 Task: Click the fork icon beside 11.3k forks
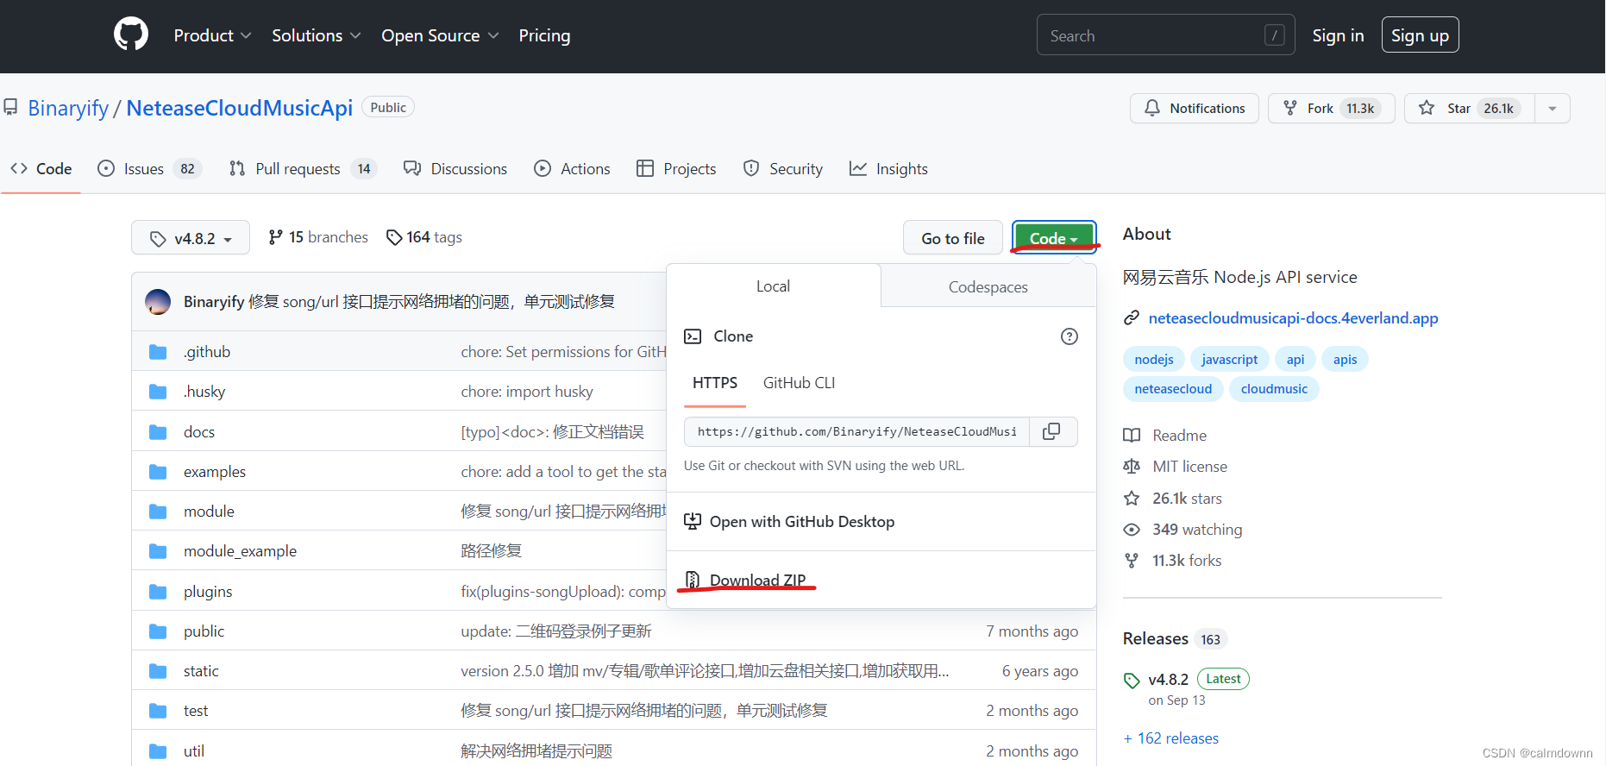tap(1132, 561)
